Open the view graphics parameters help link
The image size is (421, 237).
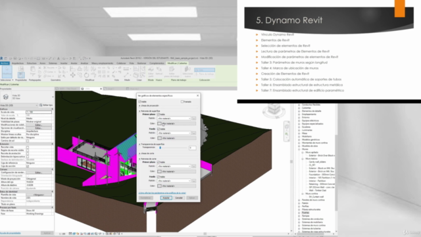pos(162,193)
